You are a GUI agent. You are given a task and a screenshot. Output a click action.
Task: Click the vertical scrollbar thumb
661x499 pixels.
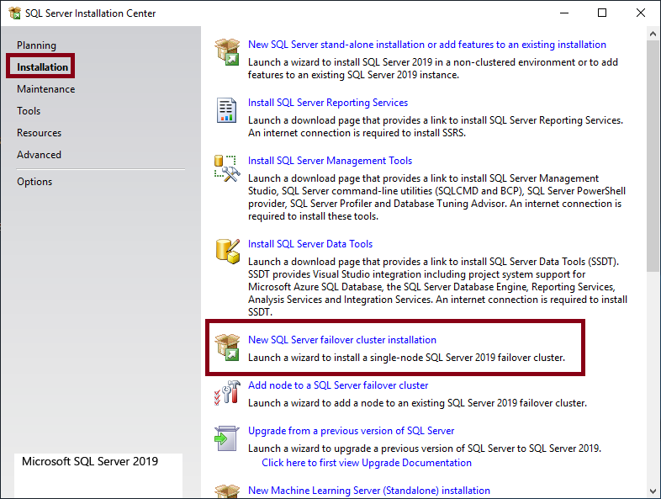click(x=653, y=156)
